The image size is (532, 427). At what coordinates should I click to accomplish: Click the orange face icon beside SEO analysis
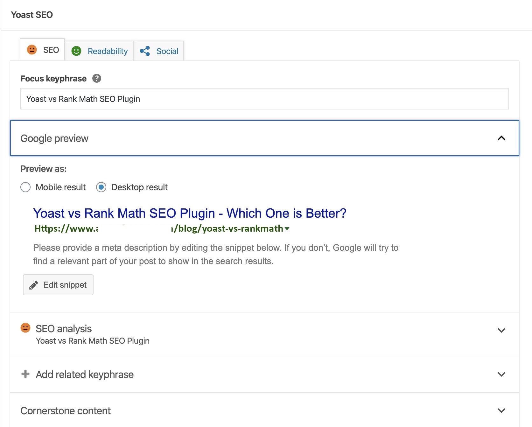[25, 328]
